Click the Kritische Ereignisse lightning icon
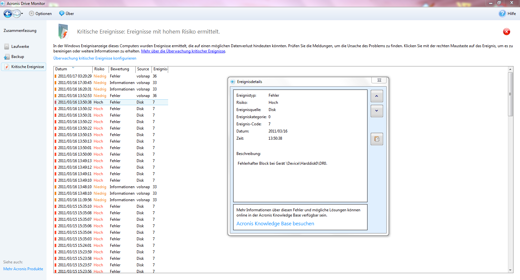The height and width of the screenshot is (280, 520). pos(7,67)
